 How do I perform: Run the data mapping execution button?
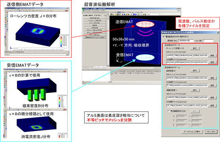192,132
